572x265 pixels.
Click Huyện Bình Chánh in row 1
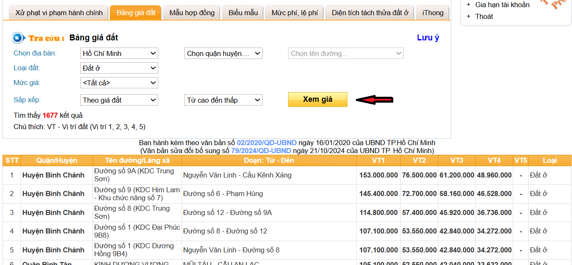[x=53, y=175]
